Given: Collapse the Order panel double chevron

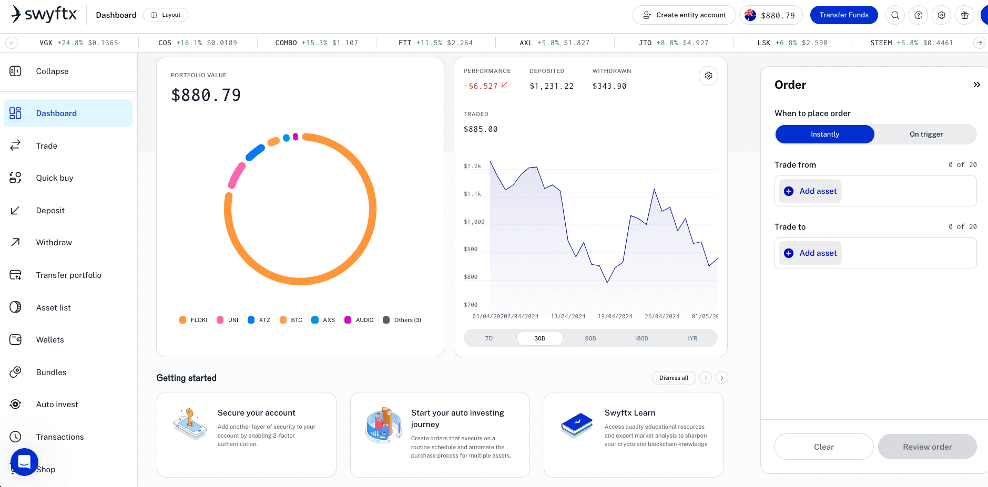Looking at the screenshot, I should click(976, 85).
